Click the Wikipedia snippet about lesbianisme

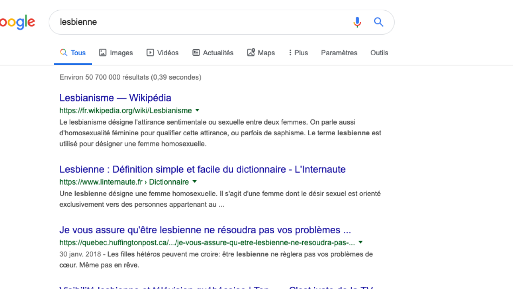pyautogui.click(x=220, y=133)
